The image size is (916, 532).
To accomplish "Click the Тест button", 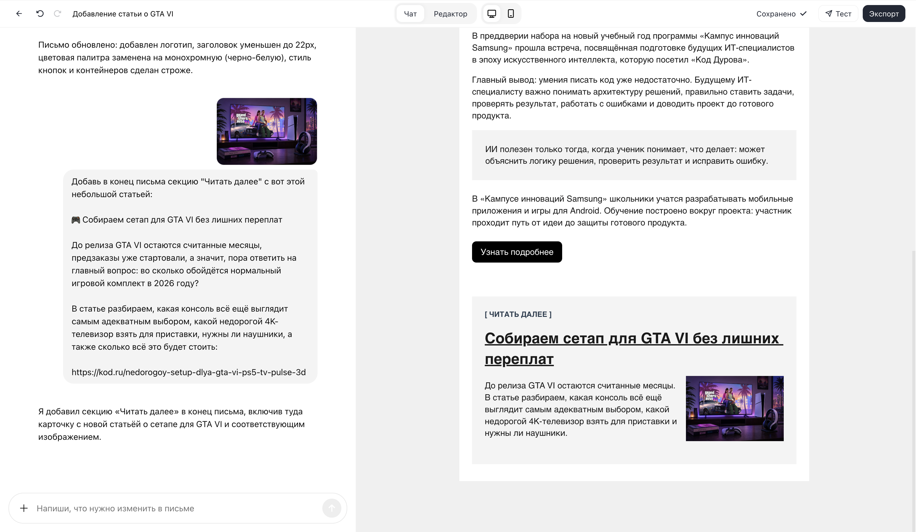I will (x=838, y=14).
